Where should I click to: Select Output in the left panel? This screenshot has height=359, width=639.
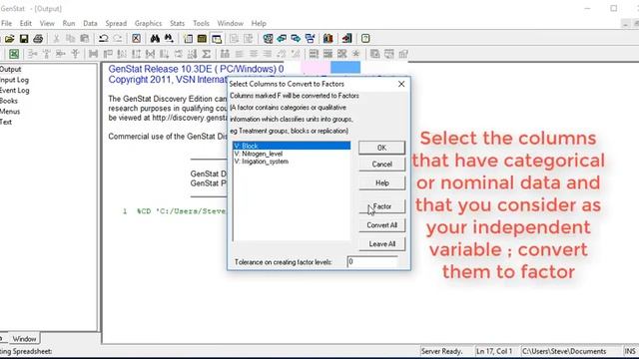click(x=10, y=69)
